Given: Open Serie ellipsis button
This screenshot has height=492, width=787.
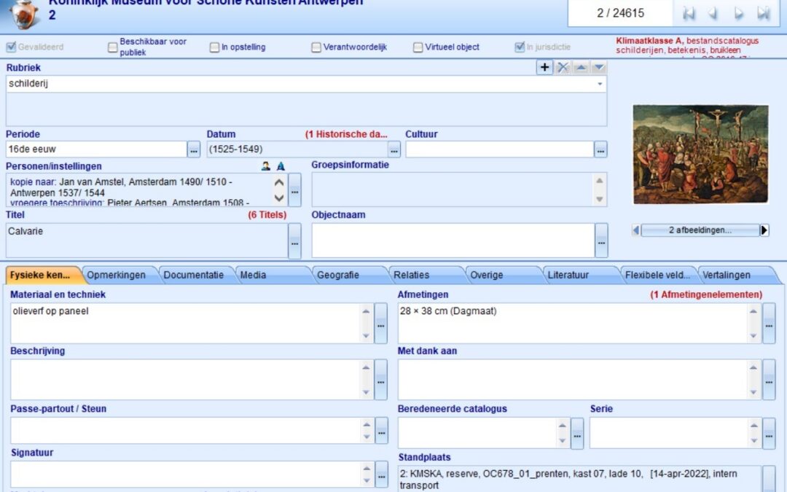Looking at the screenshot, I should point(769,433).
